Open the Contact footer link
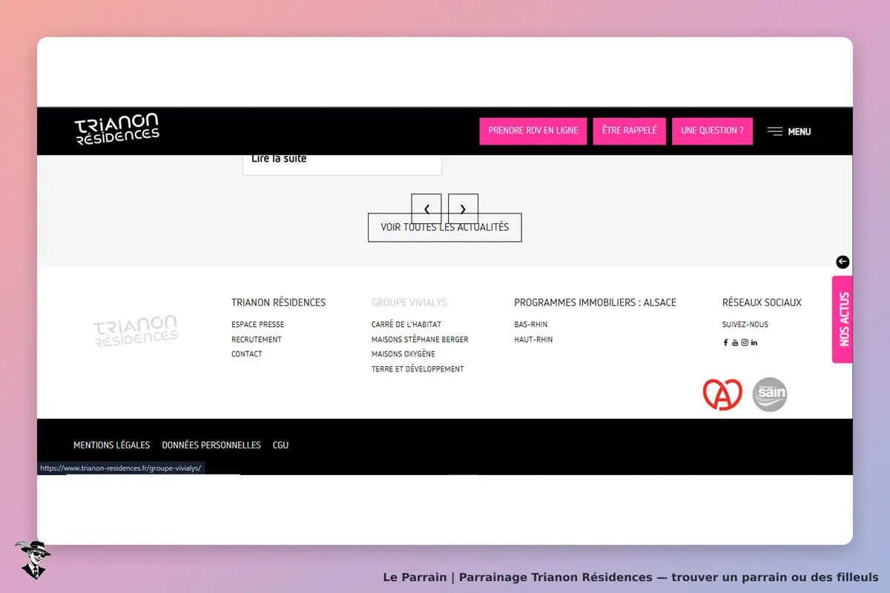 click(247, 354)
